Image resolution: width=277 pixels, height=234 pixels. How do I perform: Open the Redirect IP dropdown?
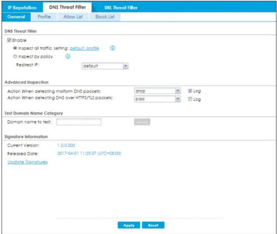click(105, 66)
